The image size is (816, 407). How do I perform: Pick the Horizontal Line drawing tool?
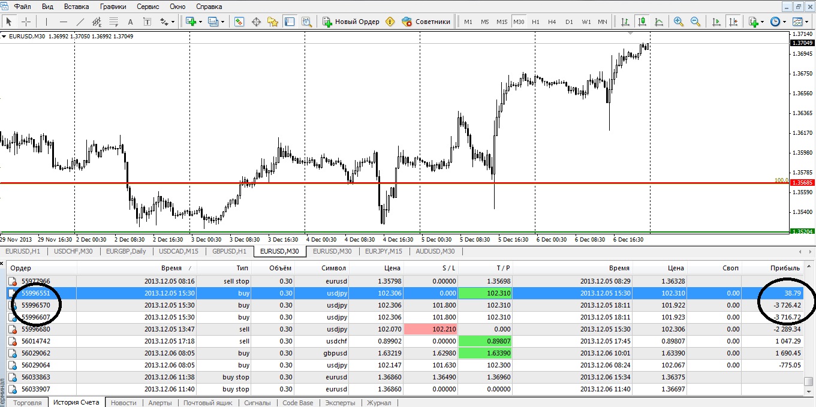point(64,22)
